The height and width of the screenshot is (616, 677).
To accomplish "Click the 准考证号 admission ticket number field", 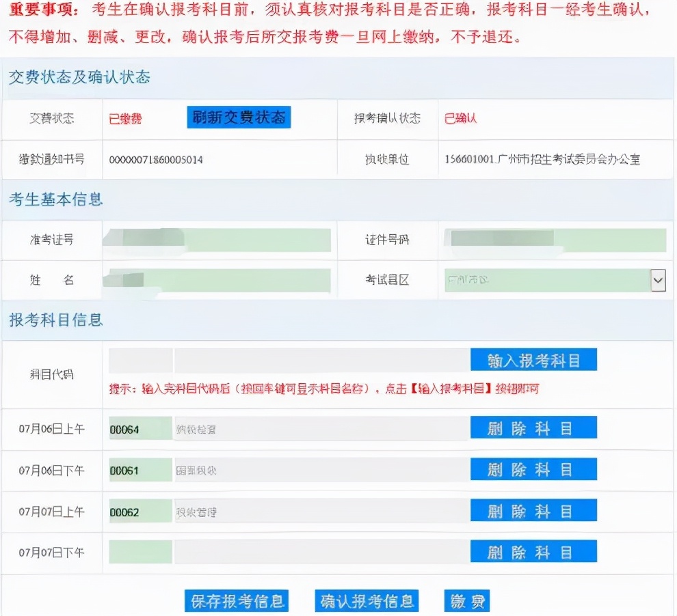I will point(215,240).
